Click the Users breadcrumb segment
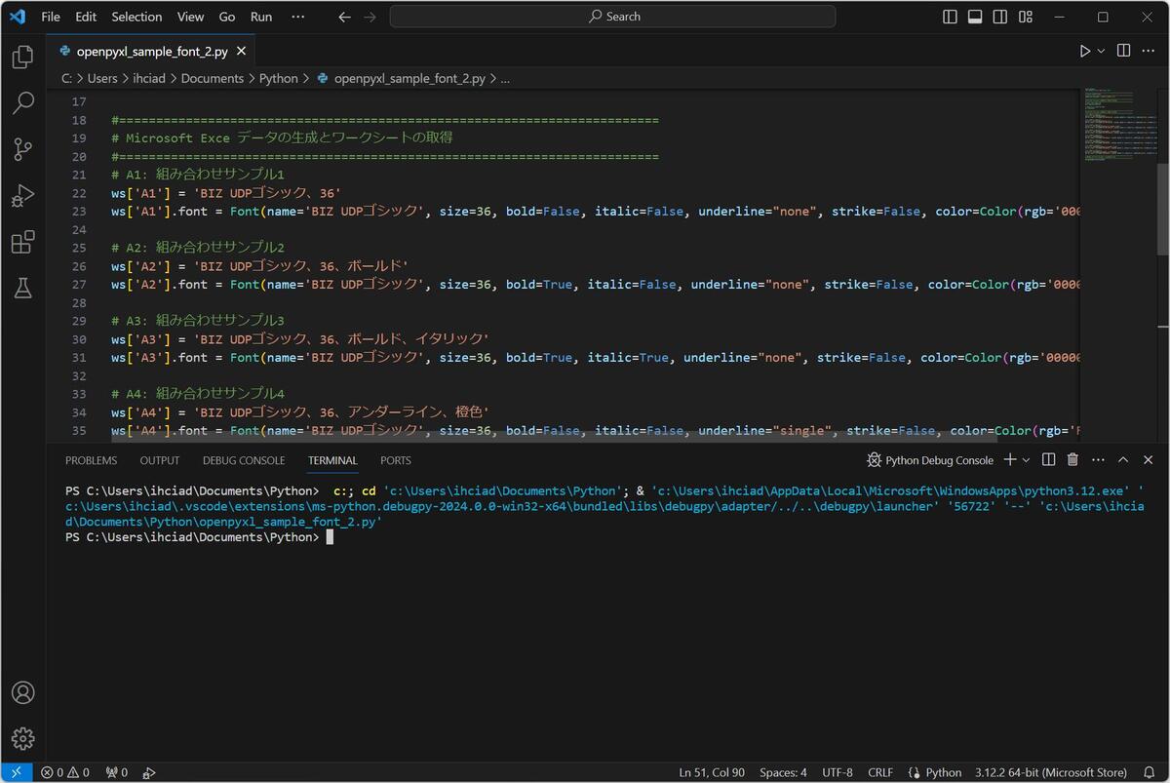The image size is (1170, 783). (102, 78)
